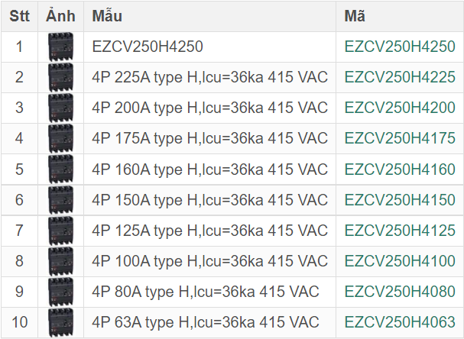Open link EZCV250H4200
The width and height of the screenshot is (464, 339).
pyautogui.click(x=400, y=108)
